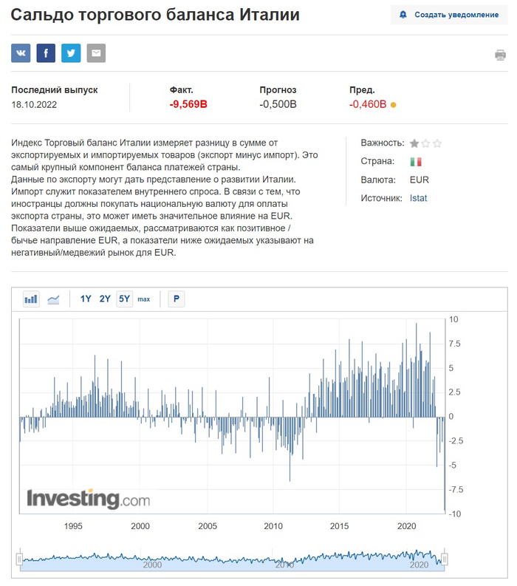The width and height of the screenshot is (517, 586).
Task: Click the Создать уведомление button
Action: (x=449, y=15)
